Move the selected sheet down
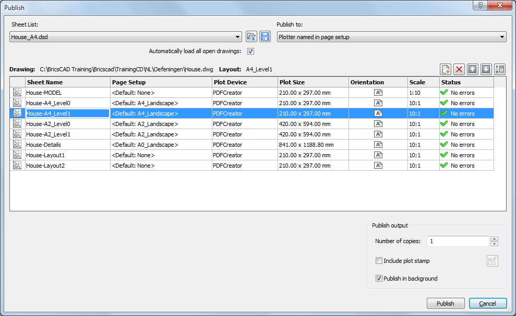This screenshot has width=516, height=316. (486, 70)
